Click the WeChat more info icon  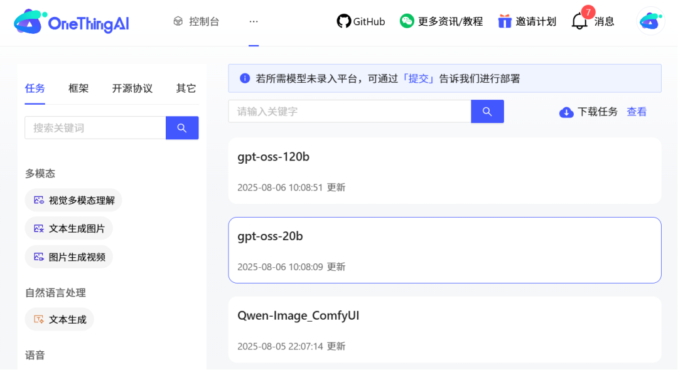point(407,21)
